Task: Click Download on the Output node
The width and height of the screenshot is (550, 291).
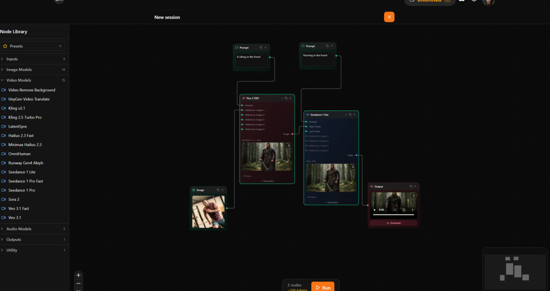Action: tap(394, 223)
